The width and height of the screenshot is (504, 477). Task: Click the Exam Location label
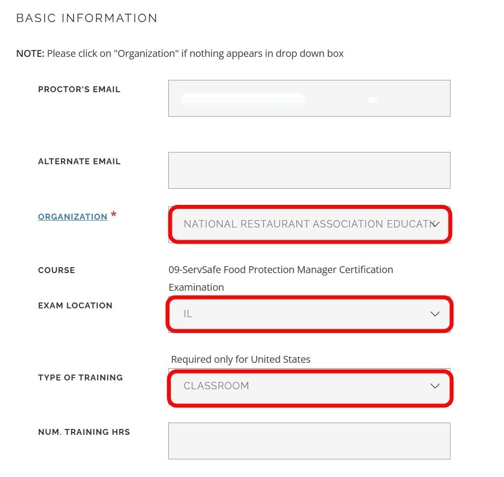tap(75, 305)
